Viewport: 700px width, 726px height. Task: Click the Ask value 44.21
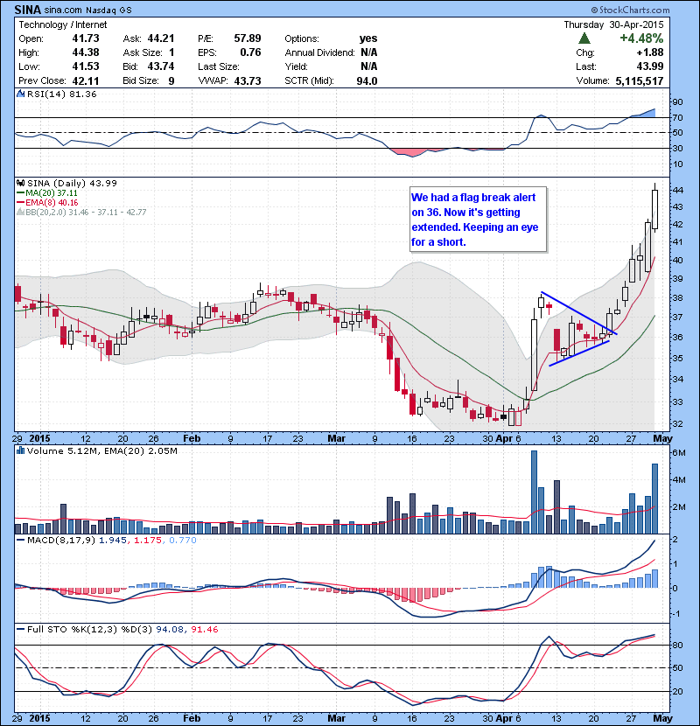pos(161,38)
